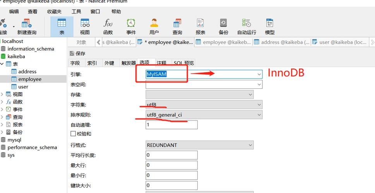Collapse the 表 tree node
This screenshot has width=375, height=193.
pos(2,64)
